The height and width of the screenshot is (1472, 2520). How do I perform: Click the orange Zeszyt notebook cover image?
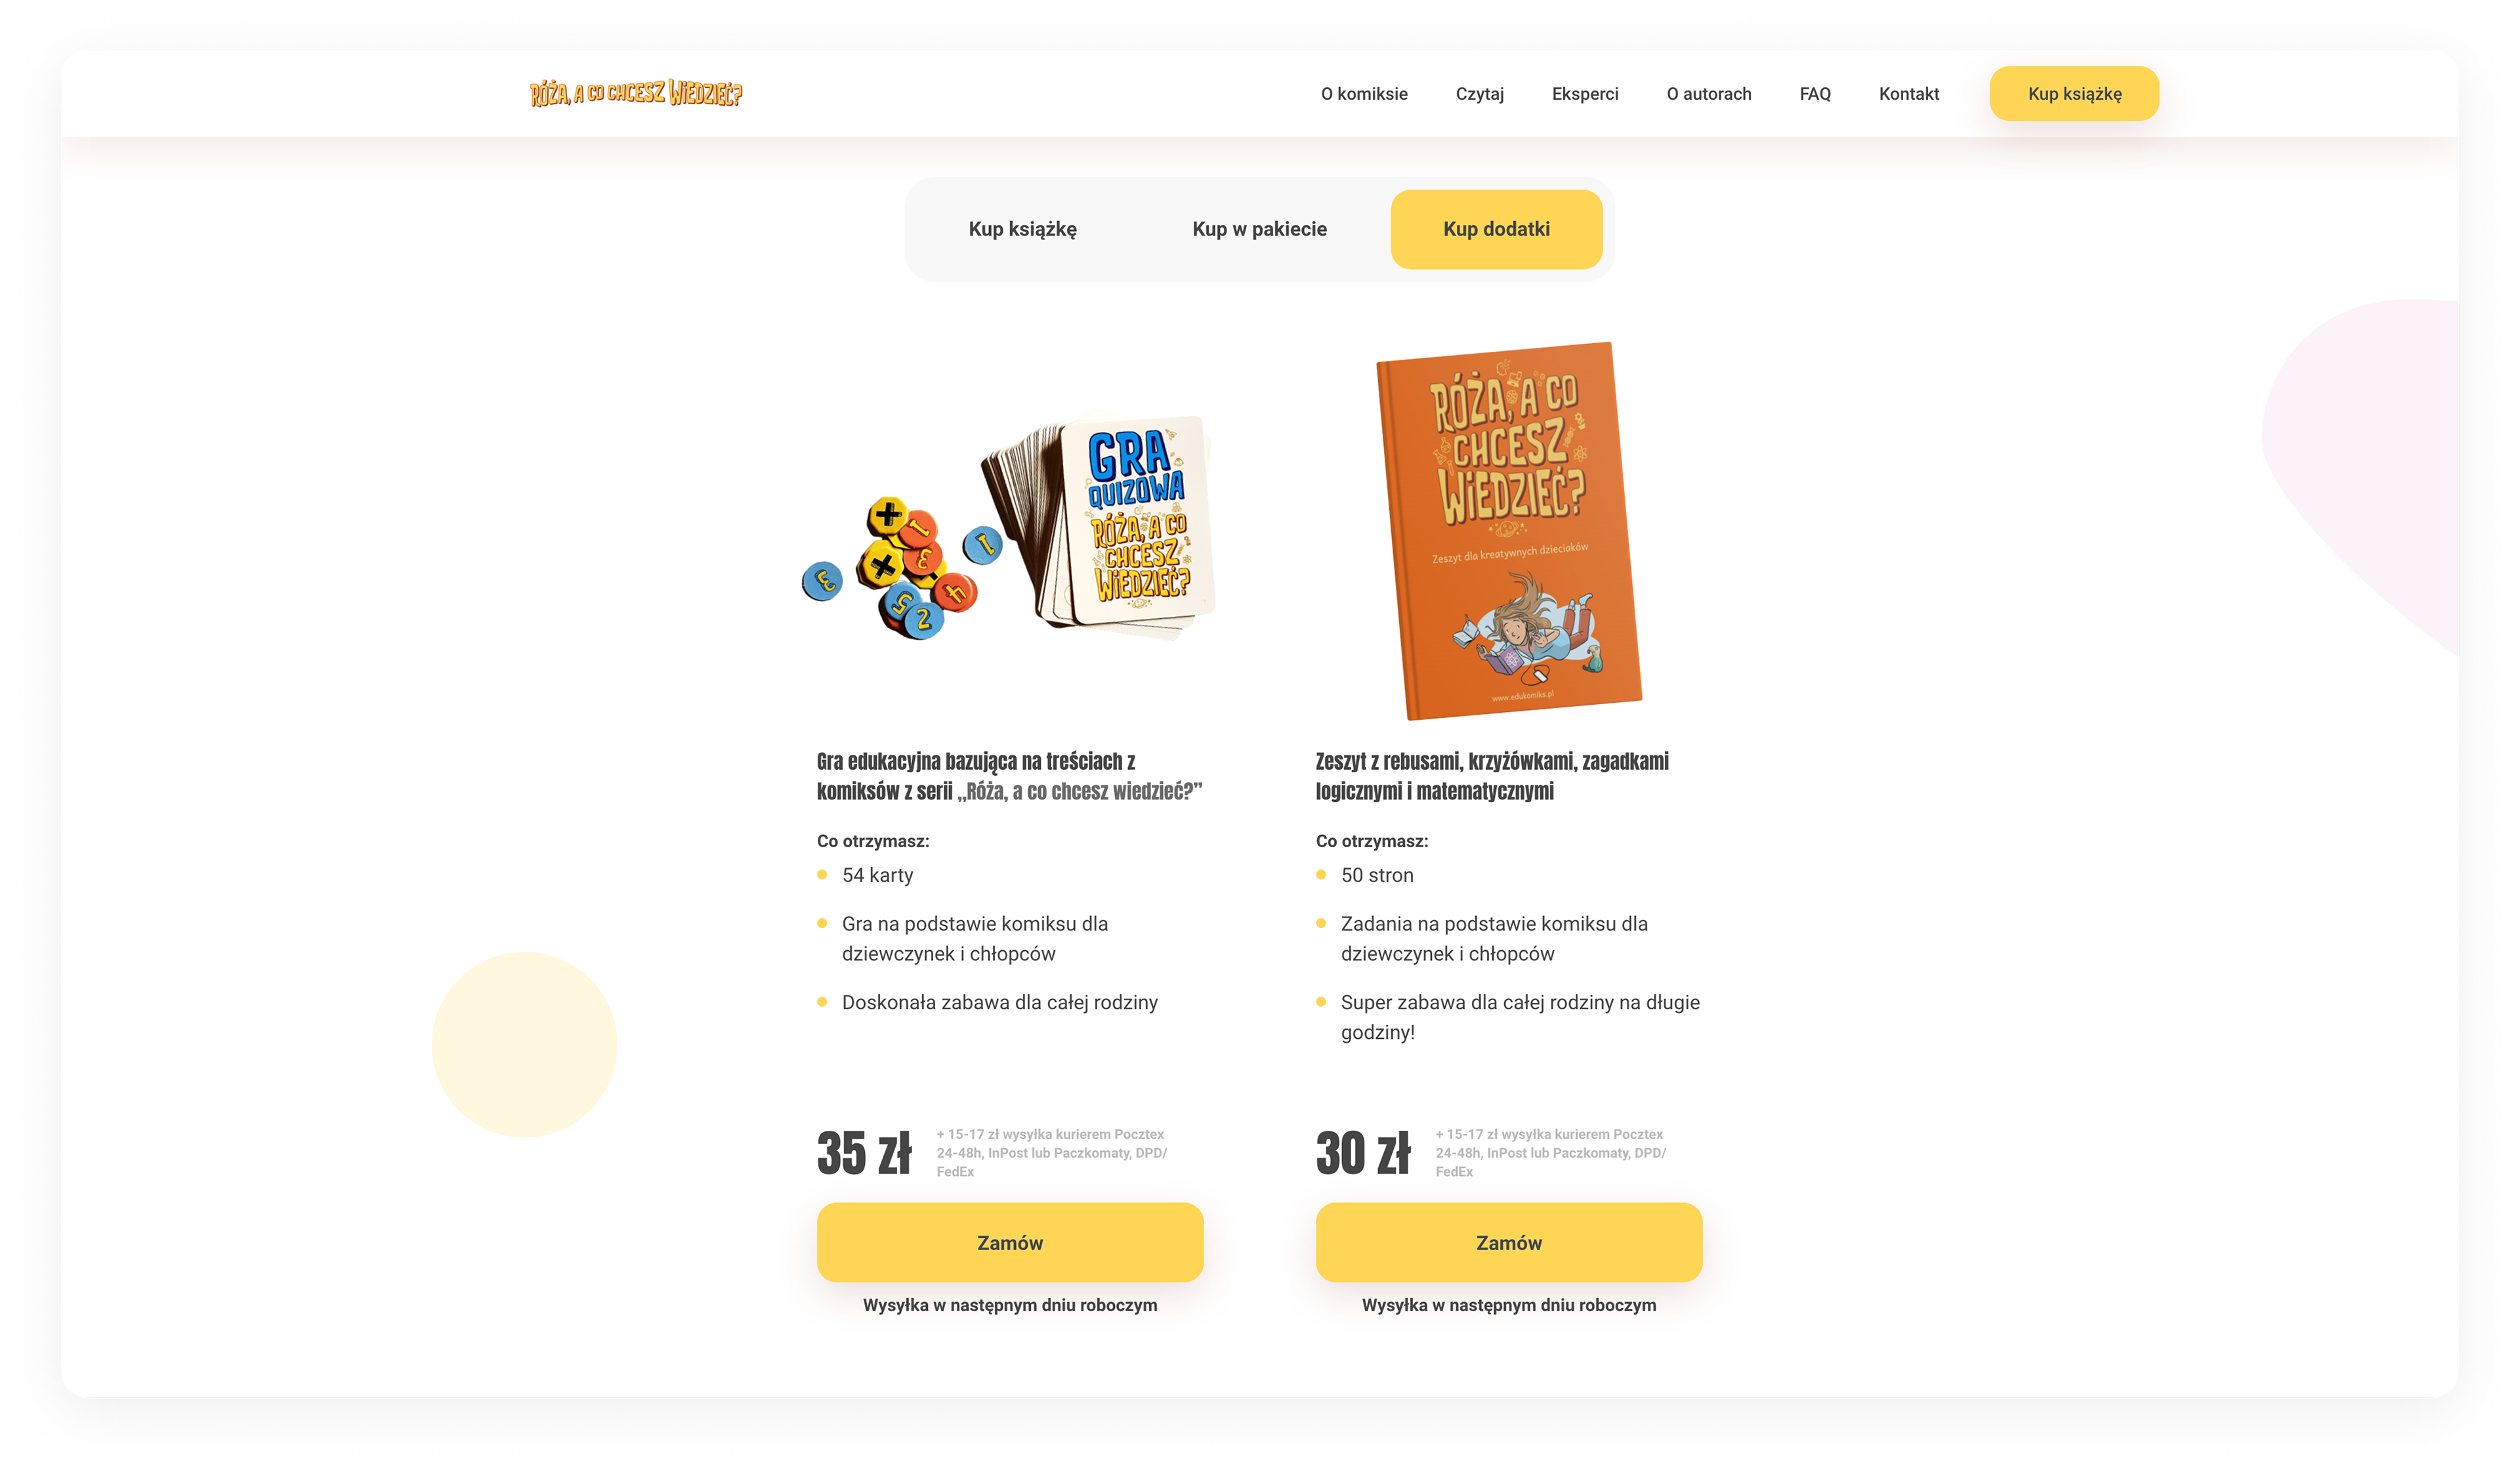pyautogui.click(x=1509, y=530)
